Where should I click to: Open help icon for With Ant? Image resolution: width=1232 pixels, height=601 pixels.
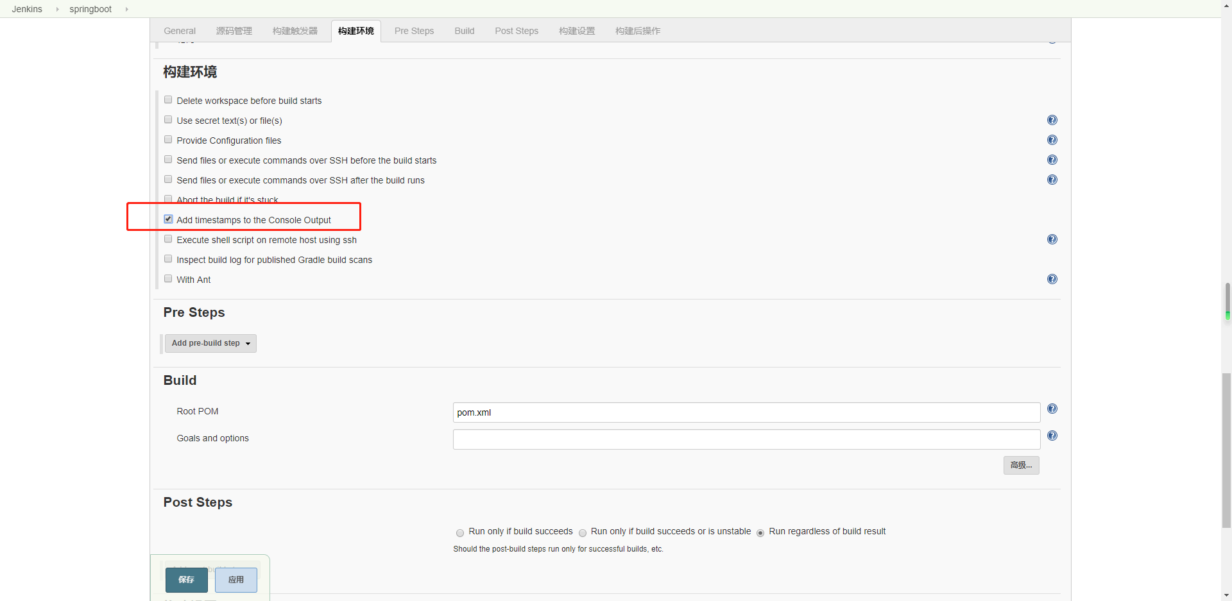(1052, 279)
